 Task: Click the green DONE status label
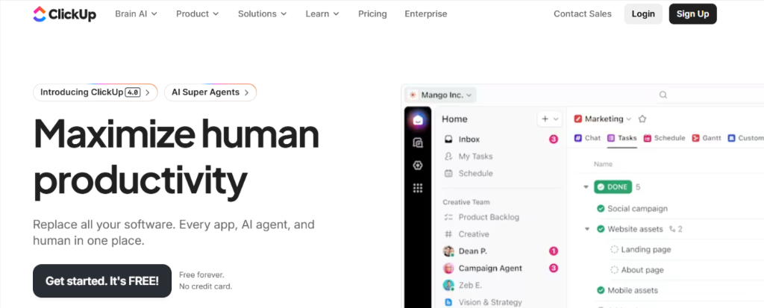coord(613,187)
